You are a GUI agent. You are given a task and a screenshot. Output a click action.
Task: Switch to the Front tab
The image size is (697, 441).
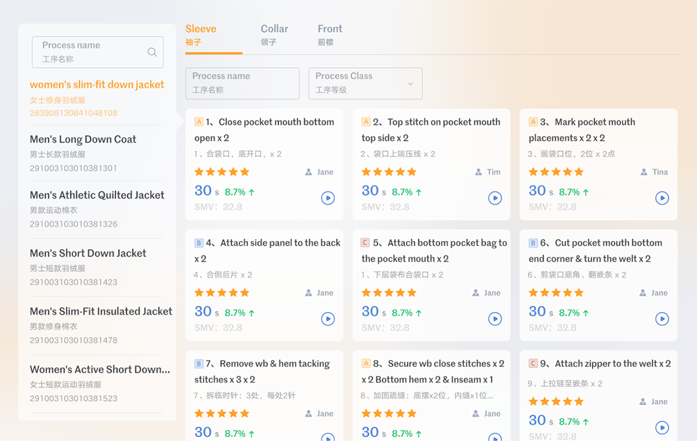tap(330, 35)
